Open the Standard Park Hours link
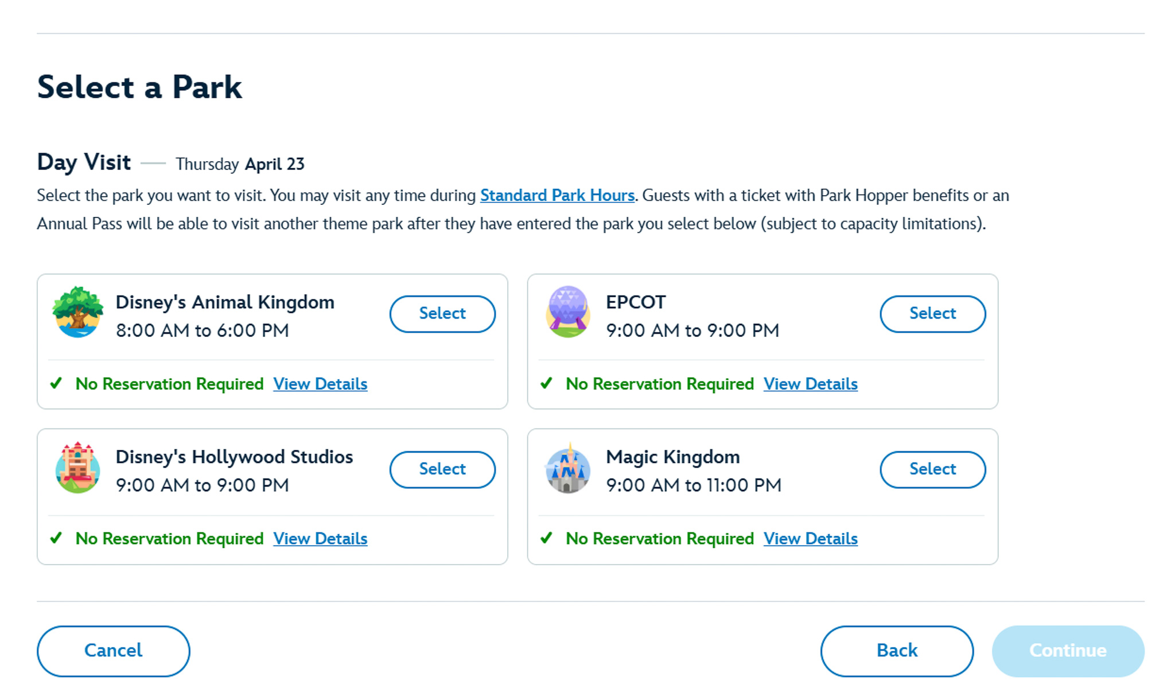 pyautogui.click(x=557, y=196)
